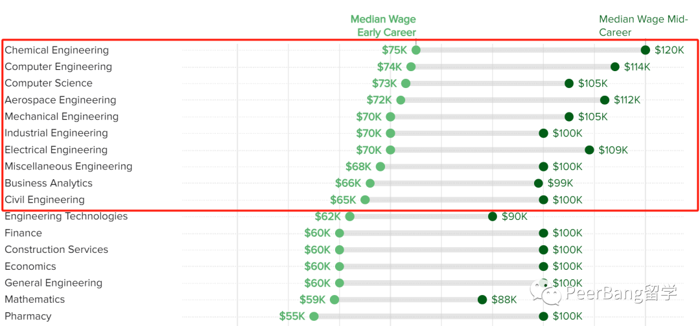Select Mathematics $88K mid-career dot
The width and height of the screenshot is (700, 326).
pos(482,299)
